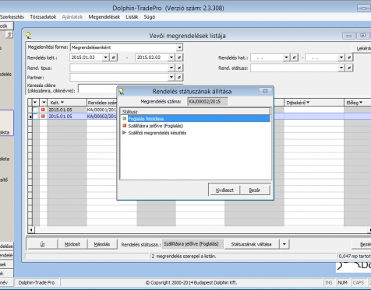371x290 pixels.
Task: Click the Státuszának váltása button
Action: 252,244
